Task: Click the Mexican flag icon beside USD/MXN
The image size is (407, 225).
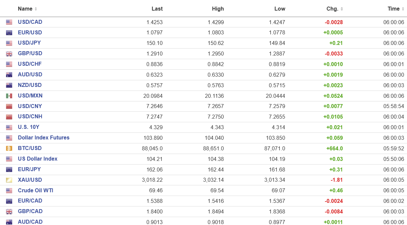Action: click(x=9, y=96)
